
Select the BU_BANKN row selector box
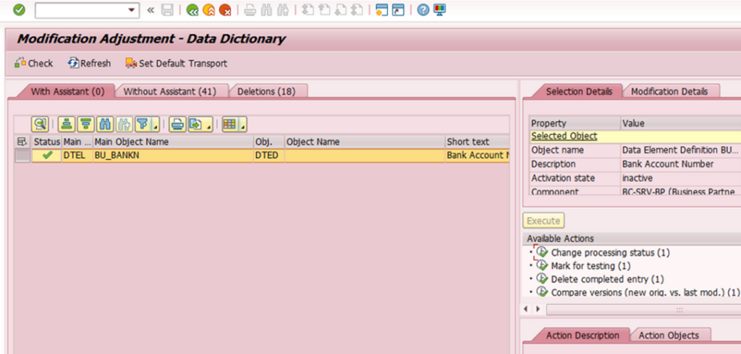pos(22,155)
